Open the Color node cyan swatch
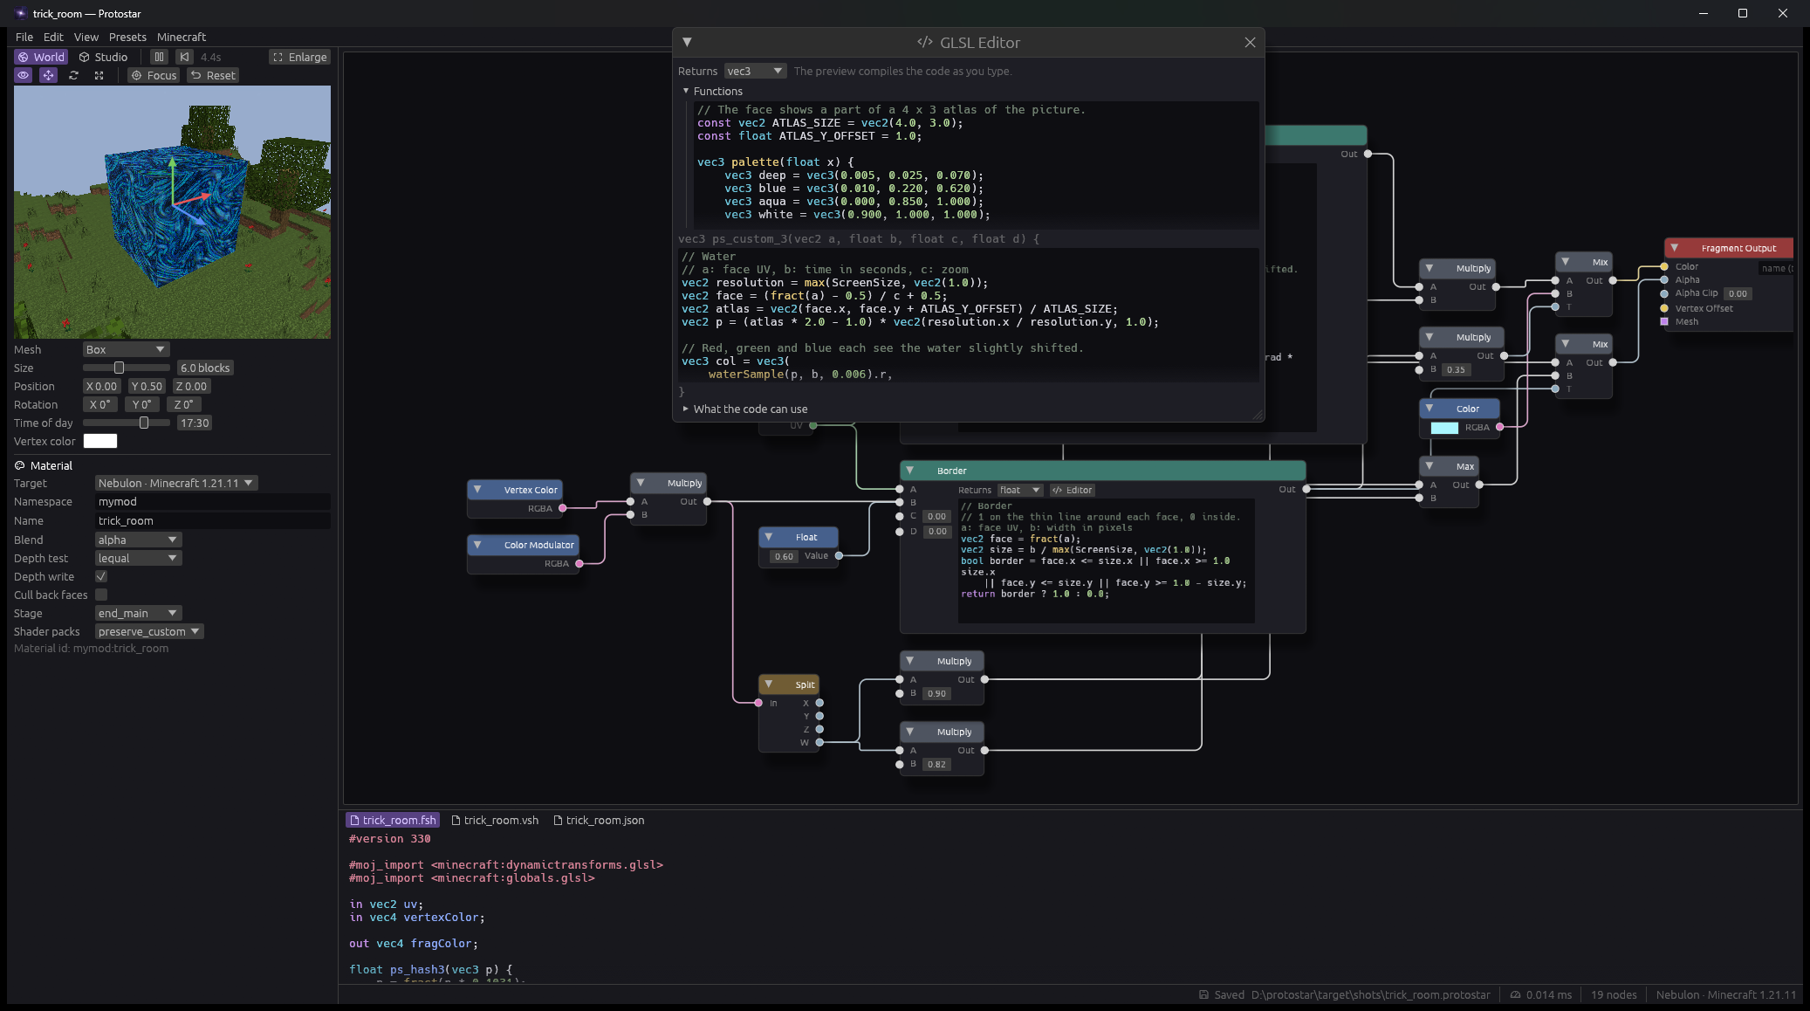 [1444, 427]
